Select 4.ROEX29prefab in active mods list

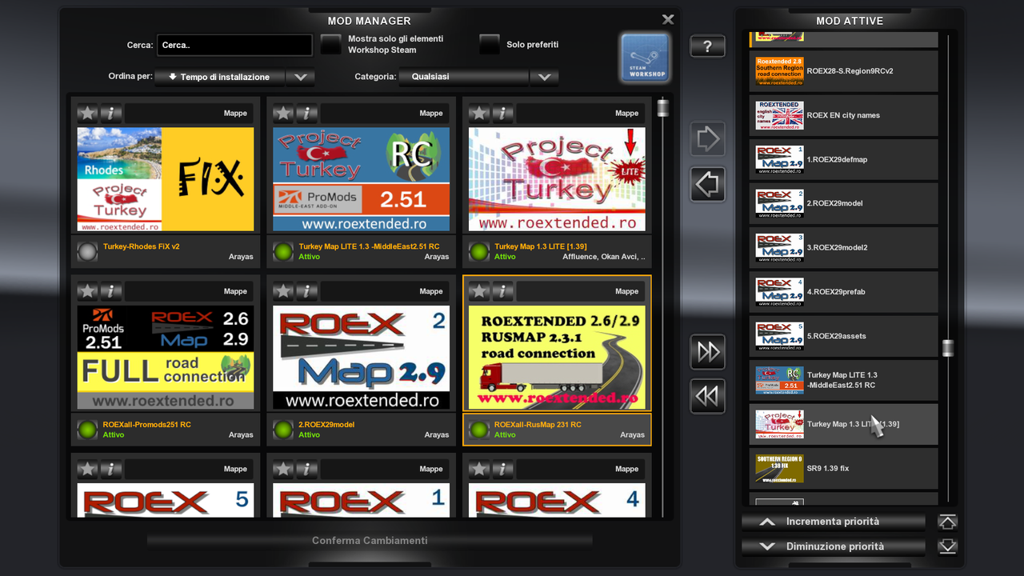(x=843, y=292)
